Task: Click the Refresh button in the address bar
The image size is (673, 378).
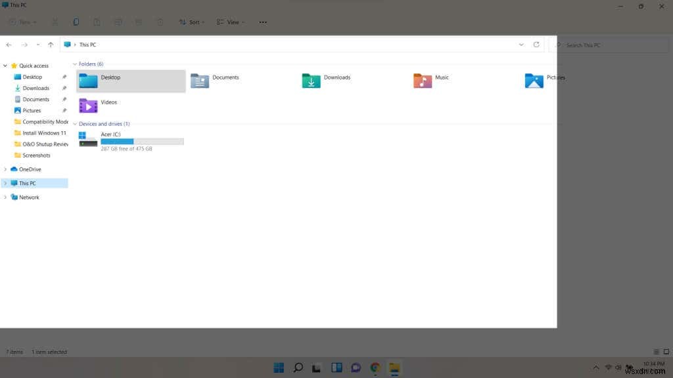Action: [536, 44]
